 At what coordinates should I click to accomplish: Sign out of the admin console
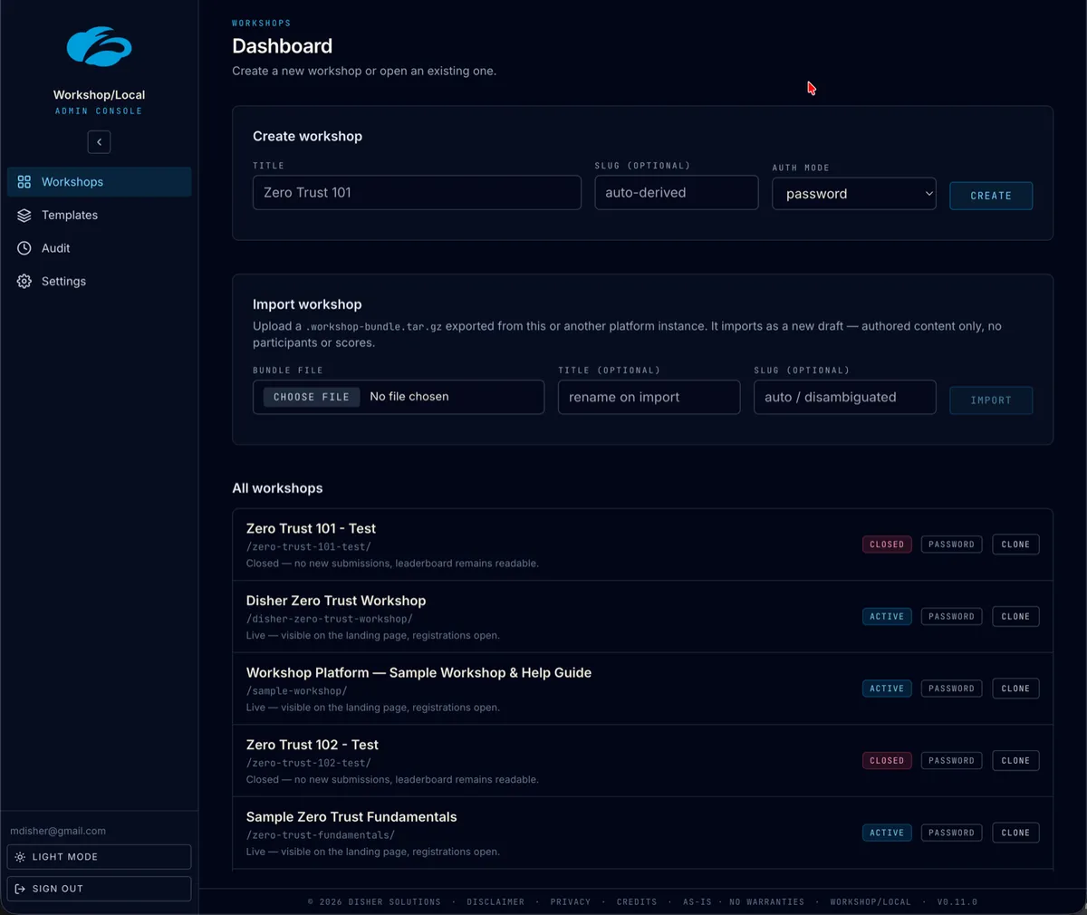(x=100, y=889)
